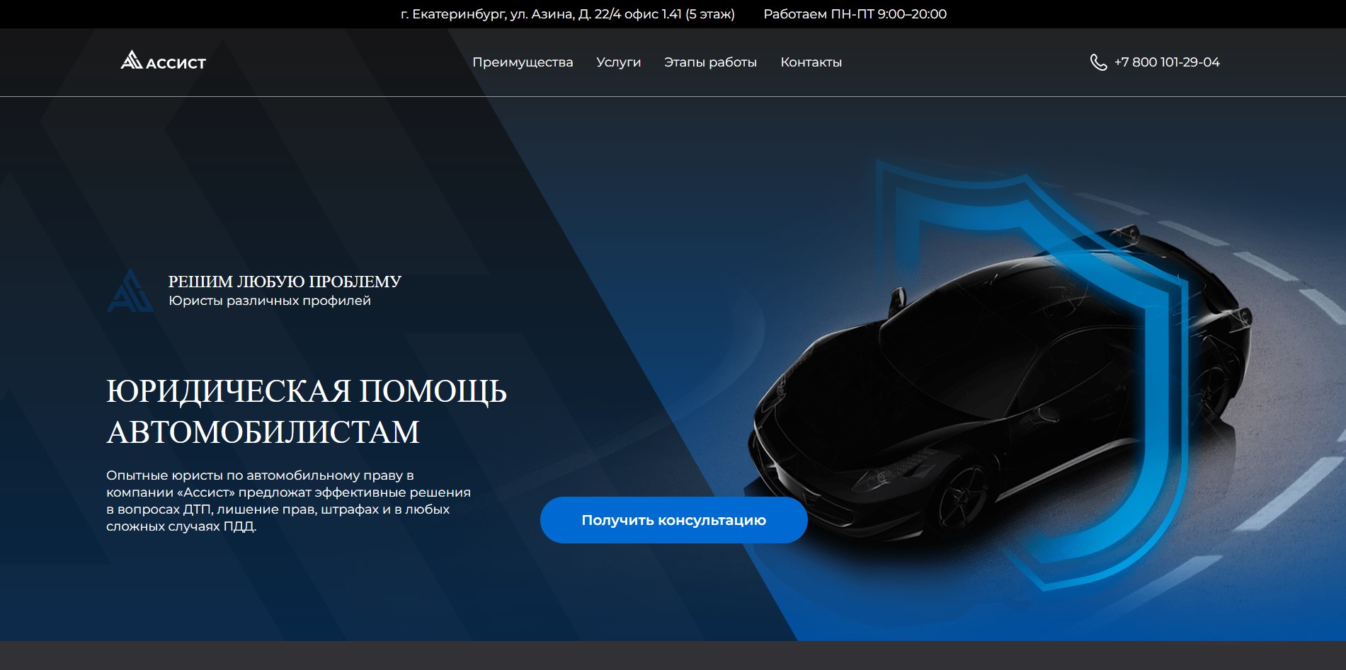The height and width of the screenshot is (670, 1346).
Task: Open the Преимущества menu item
Action: coord(523,62)
